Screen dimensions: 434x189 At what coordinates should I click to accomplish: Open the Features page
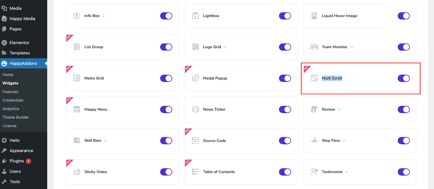(x=10, y=92)
